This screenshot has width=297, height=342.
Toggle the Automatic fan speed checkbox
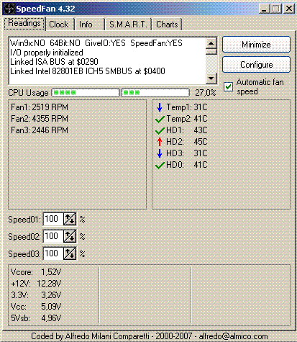click(228, 86)
